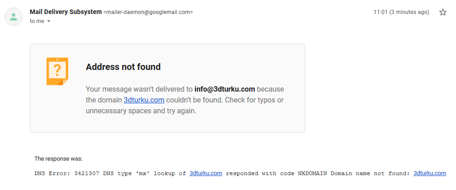Viewport: 456px width, 190px height.
Task: Star this bounced email message
Action: tap(442, 12)
